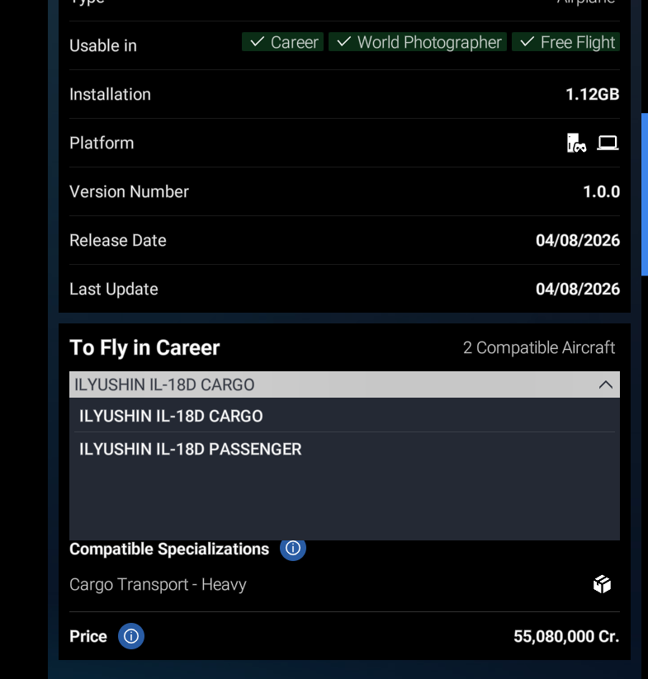Screen dimensions: 648x679
Task: Click the Cargo Transport - Heavy specialization
Action: (x=158, y=585)
